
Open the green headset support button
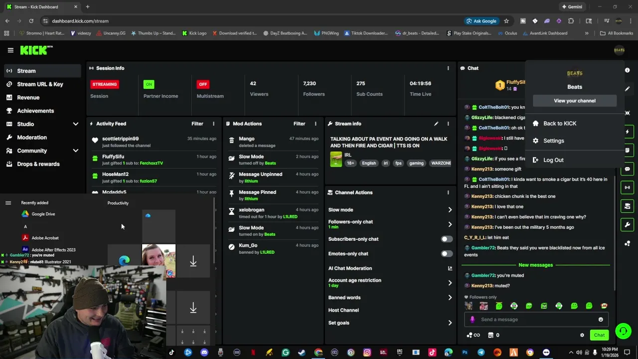tap(623, 331)
